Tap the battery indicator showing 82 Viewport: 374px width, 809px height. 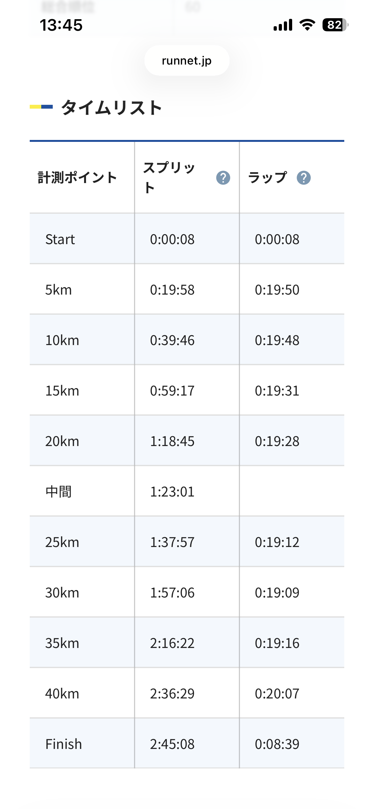(335, 25)
